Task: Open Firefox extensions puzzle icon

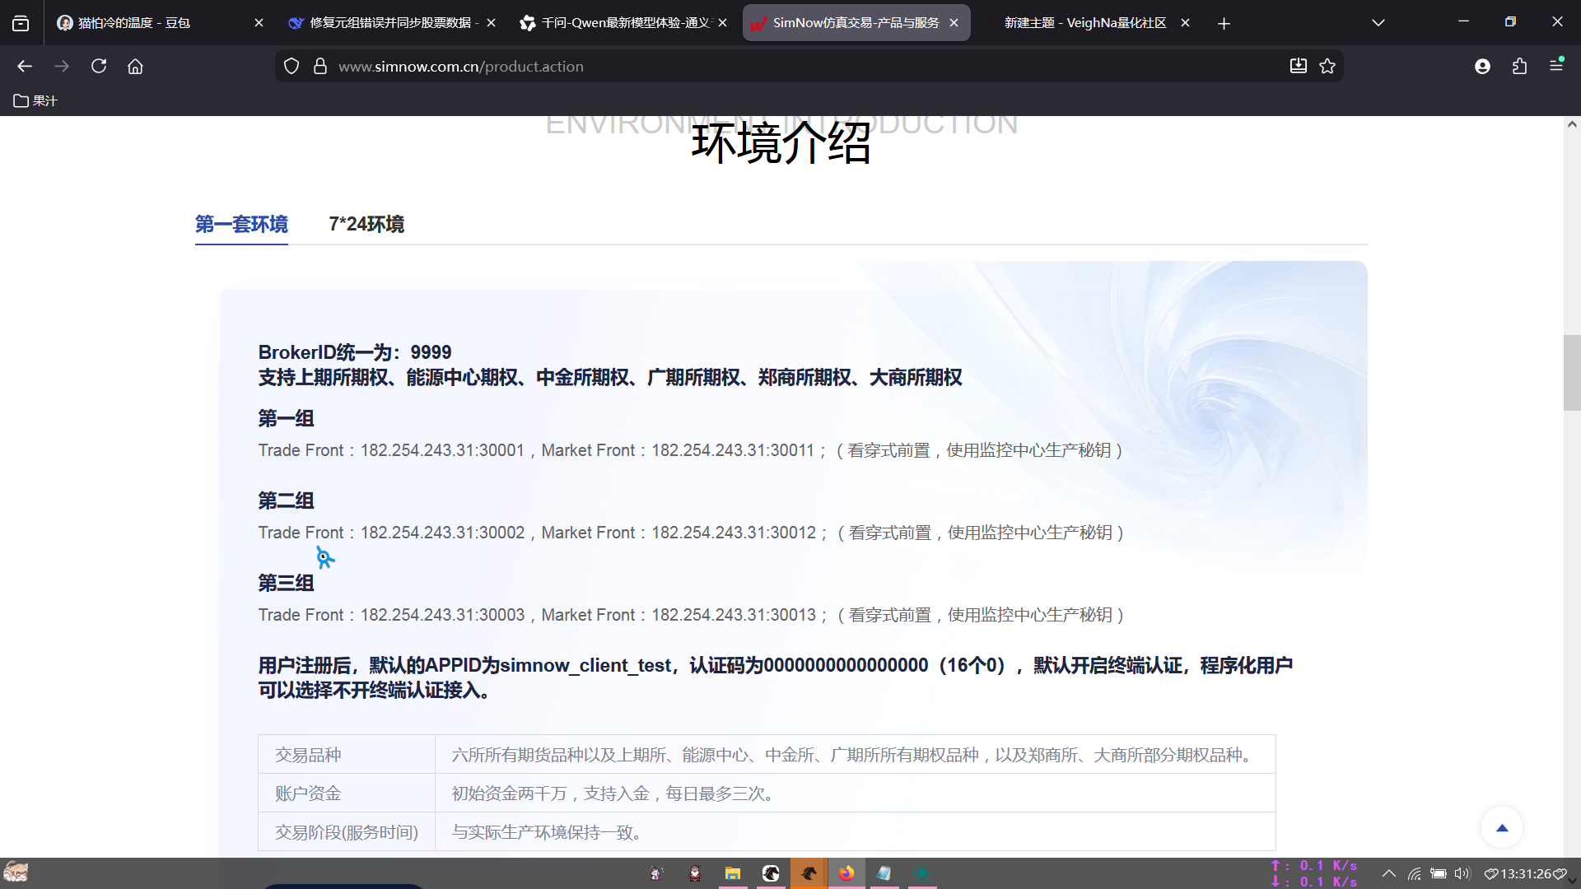Action: point(1519,66)
